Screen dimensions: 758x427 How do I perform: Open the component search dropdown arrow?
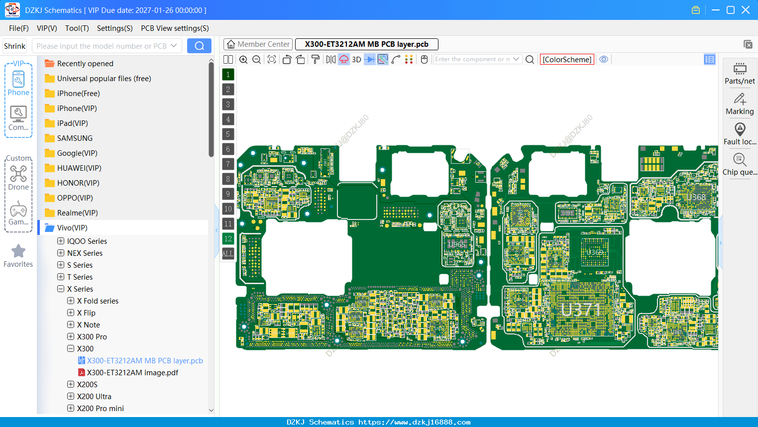pyautogui.click(x=516, y=59)
